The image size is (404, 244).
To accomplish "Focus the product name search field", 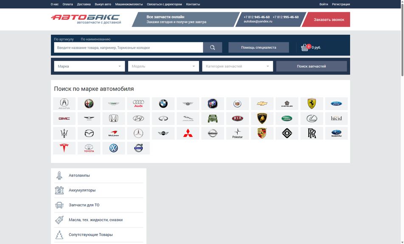I will point(129,47).
